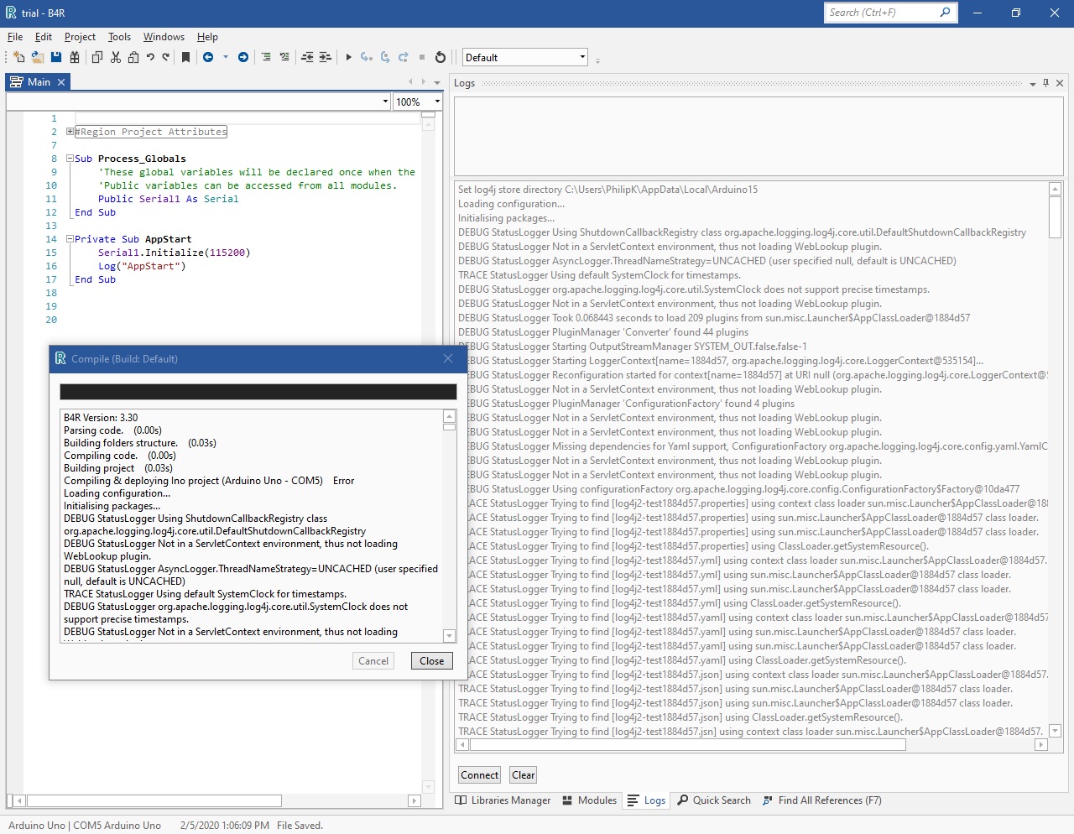The image size is (1074, 834).
Task: Toggle bookmark using the bookmark icon
Action: (185, 57)
